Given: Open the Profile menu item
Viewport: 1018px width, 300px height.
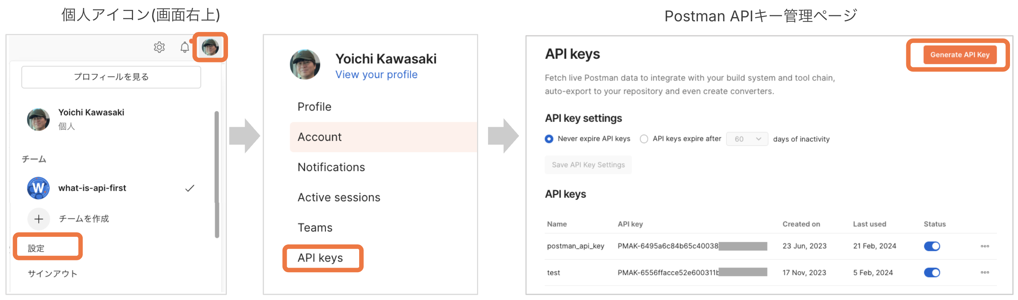Looking at the screenshot, I should [x=314, y=107].
